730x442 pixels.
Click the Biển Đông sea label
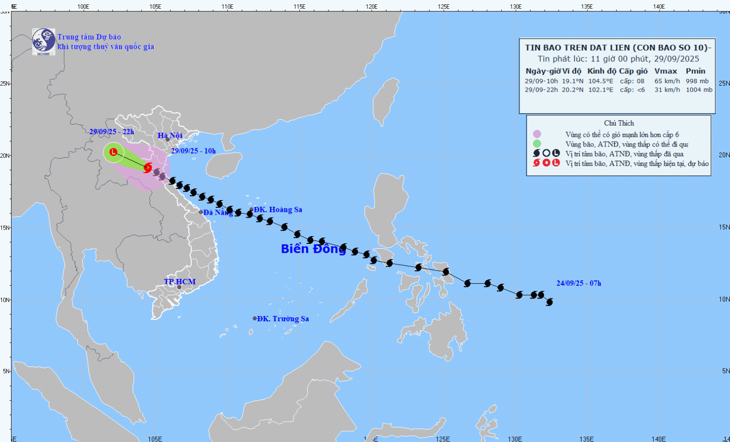313,249
